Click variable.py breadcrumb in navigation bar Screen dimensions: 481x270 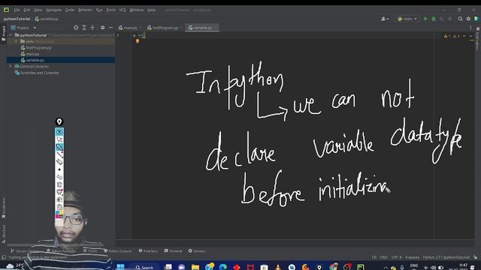coord(47,19)
